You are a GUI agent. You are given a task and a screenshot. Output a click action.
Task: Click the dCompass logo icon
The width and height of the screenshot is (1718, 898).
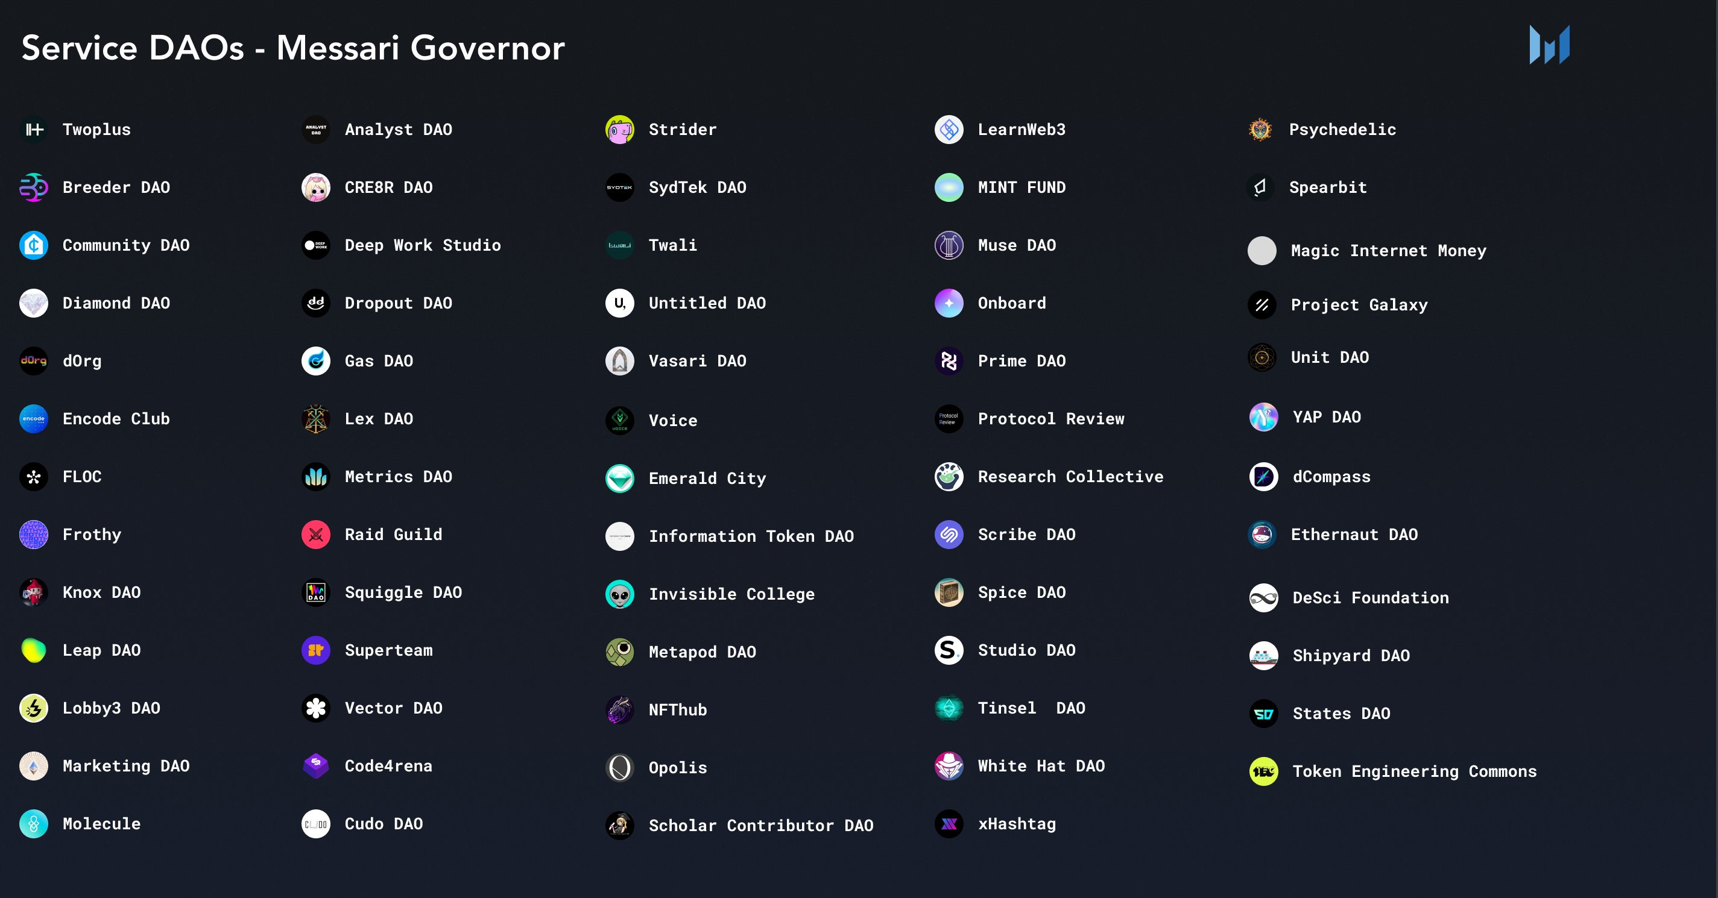(1263, 477)
